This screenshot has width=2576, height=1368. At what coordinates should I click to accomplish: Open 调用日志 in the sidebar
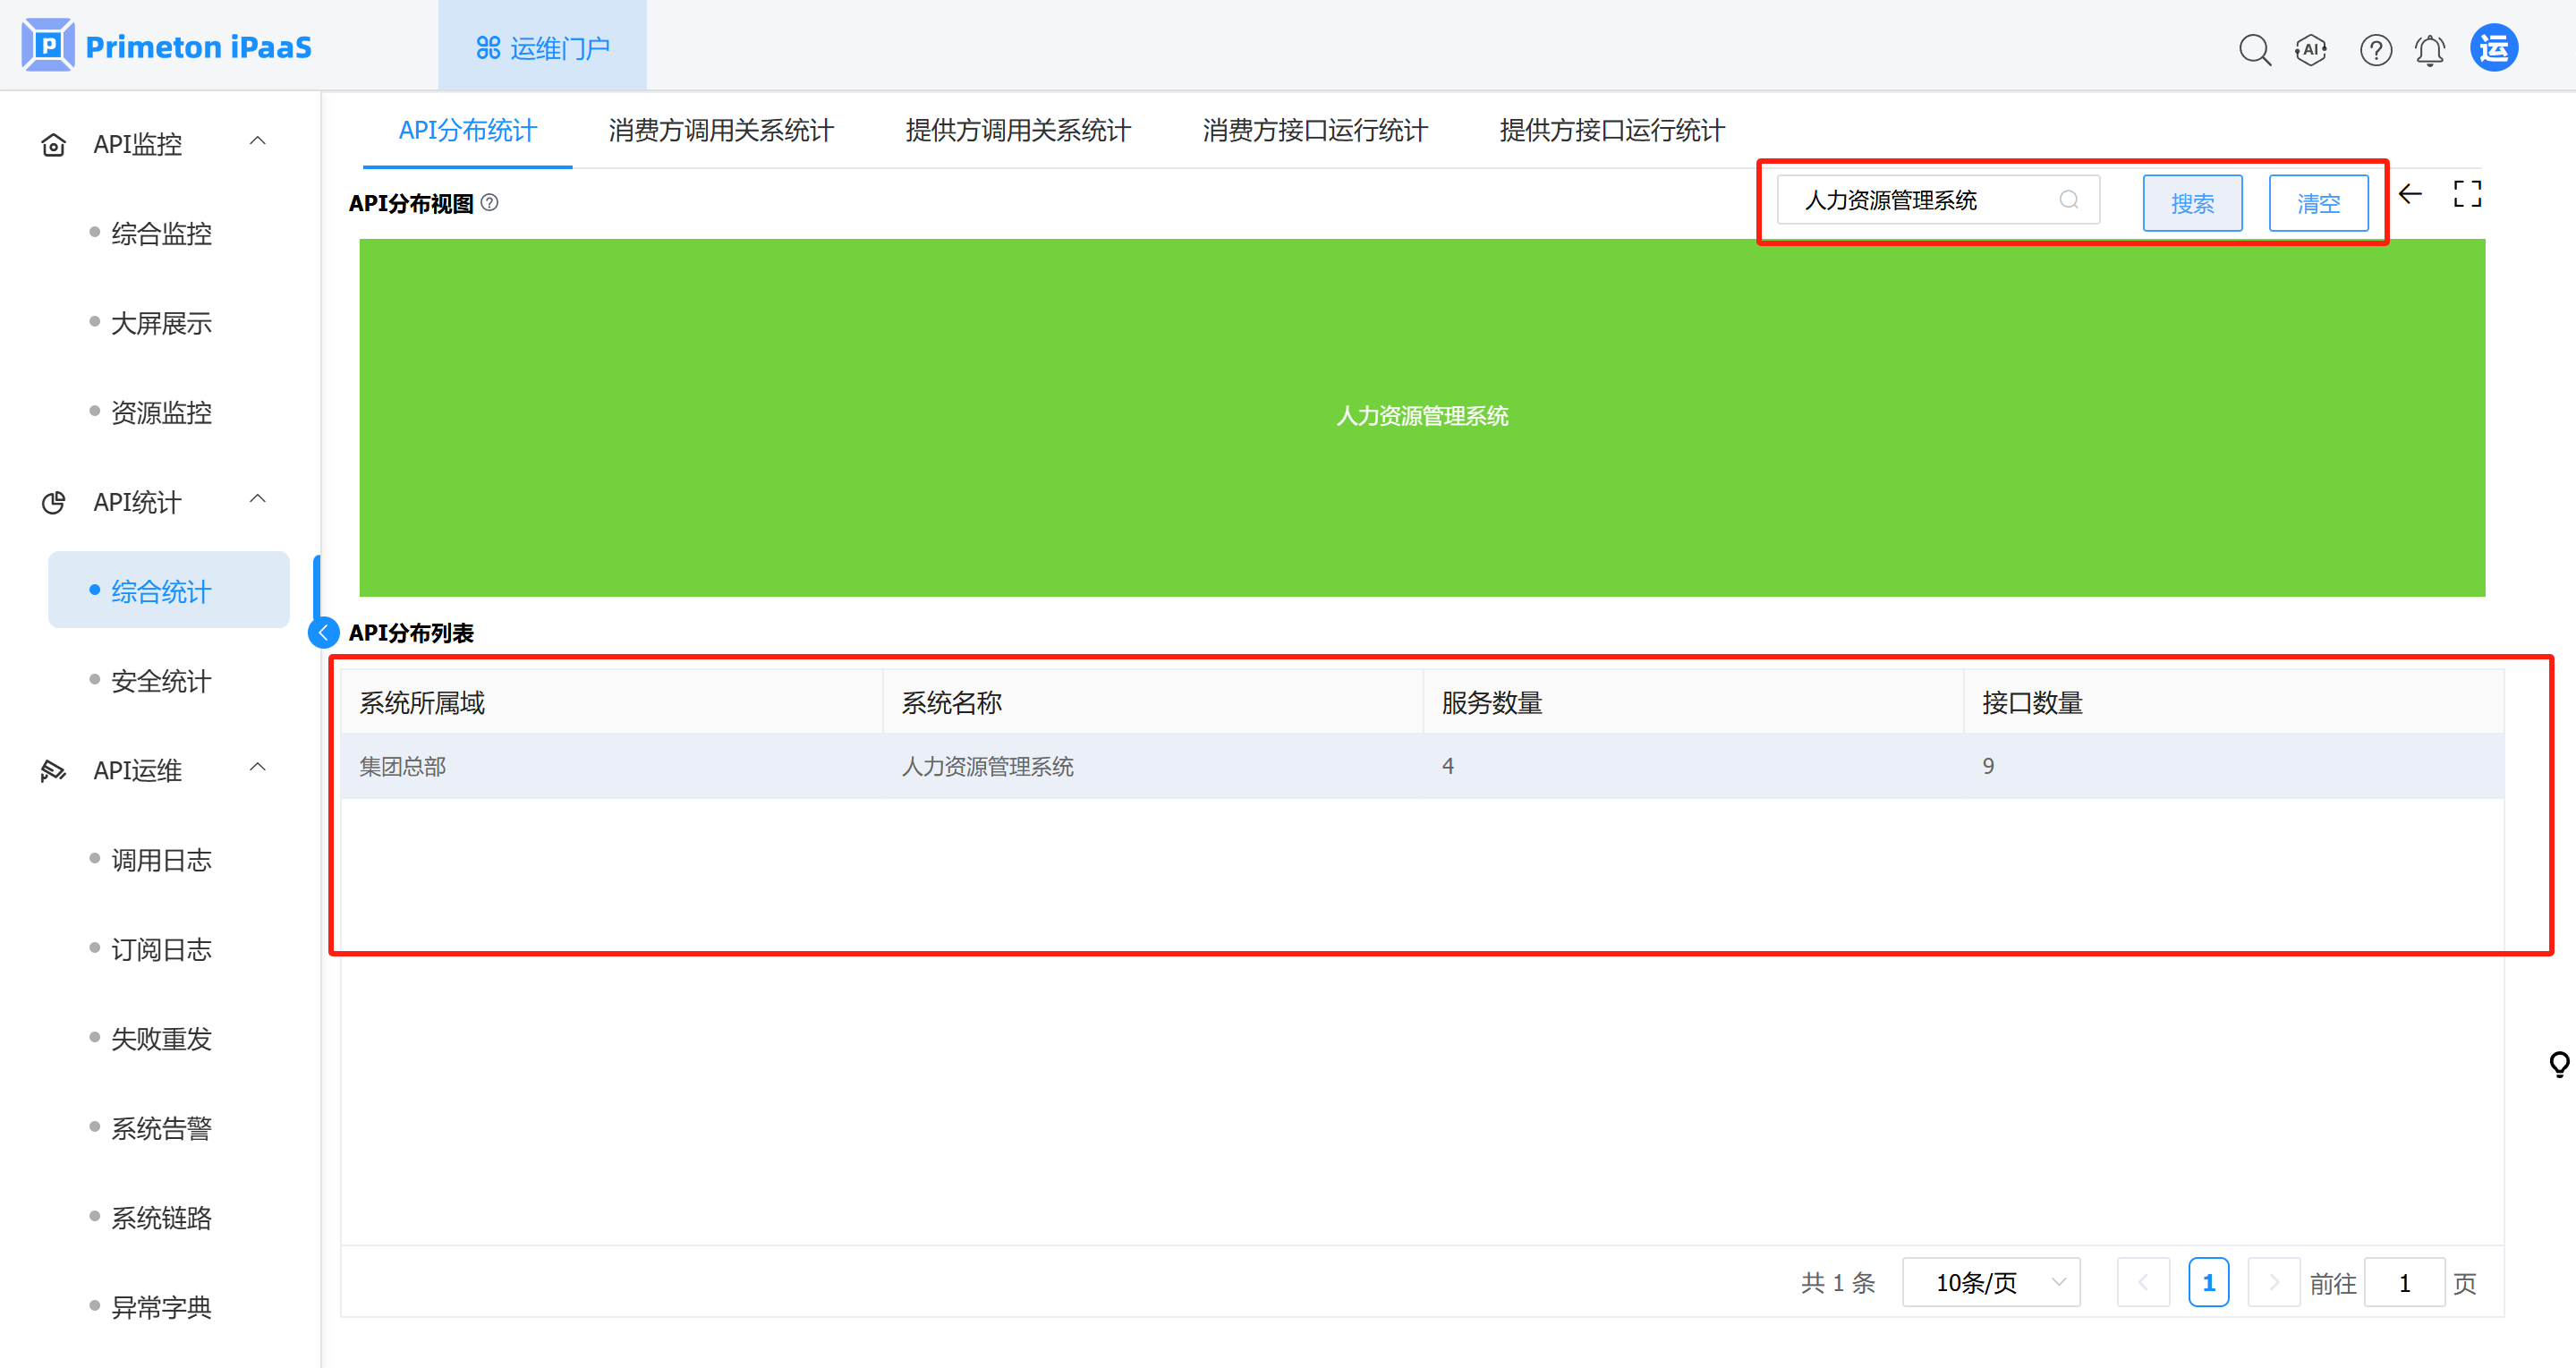pyautogui.click(x=161, y=860)
